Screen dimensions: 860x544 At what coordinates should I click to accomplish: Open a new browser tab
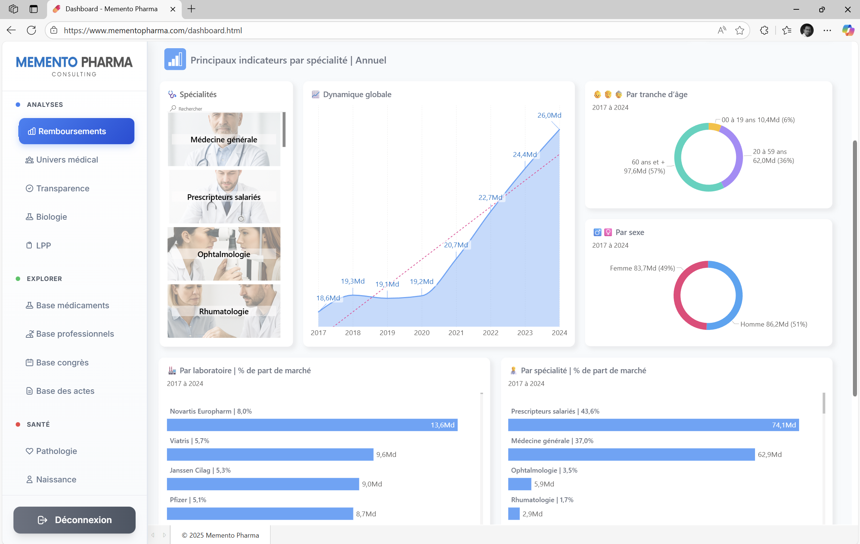(x=191, y=9)
